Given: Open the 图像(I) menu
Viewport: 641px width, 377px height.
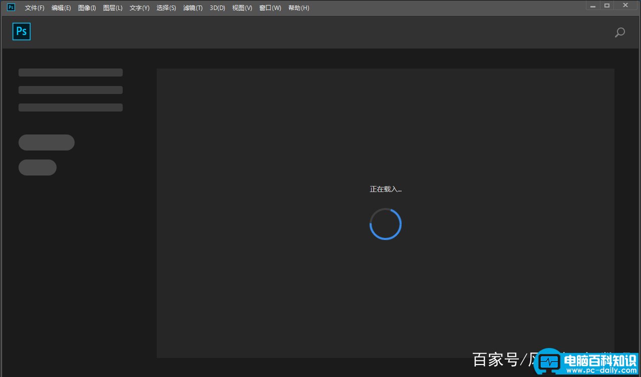Looking at the screenshot, I should coord(87,8).
